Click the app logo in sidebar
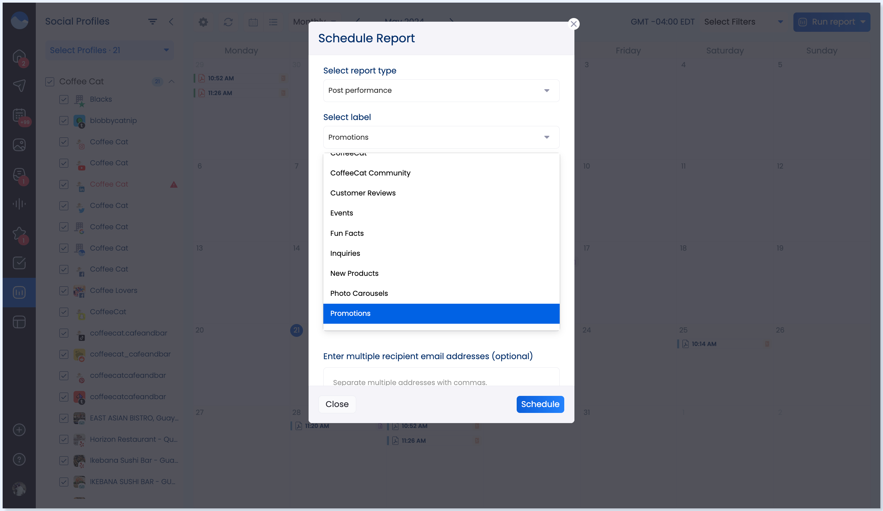Image resolution: width=883 pixels, height=511 pixels. pyautogui.click(x=19, y=21)
